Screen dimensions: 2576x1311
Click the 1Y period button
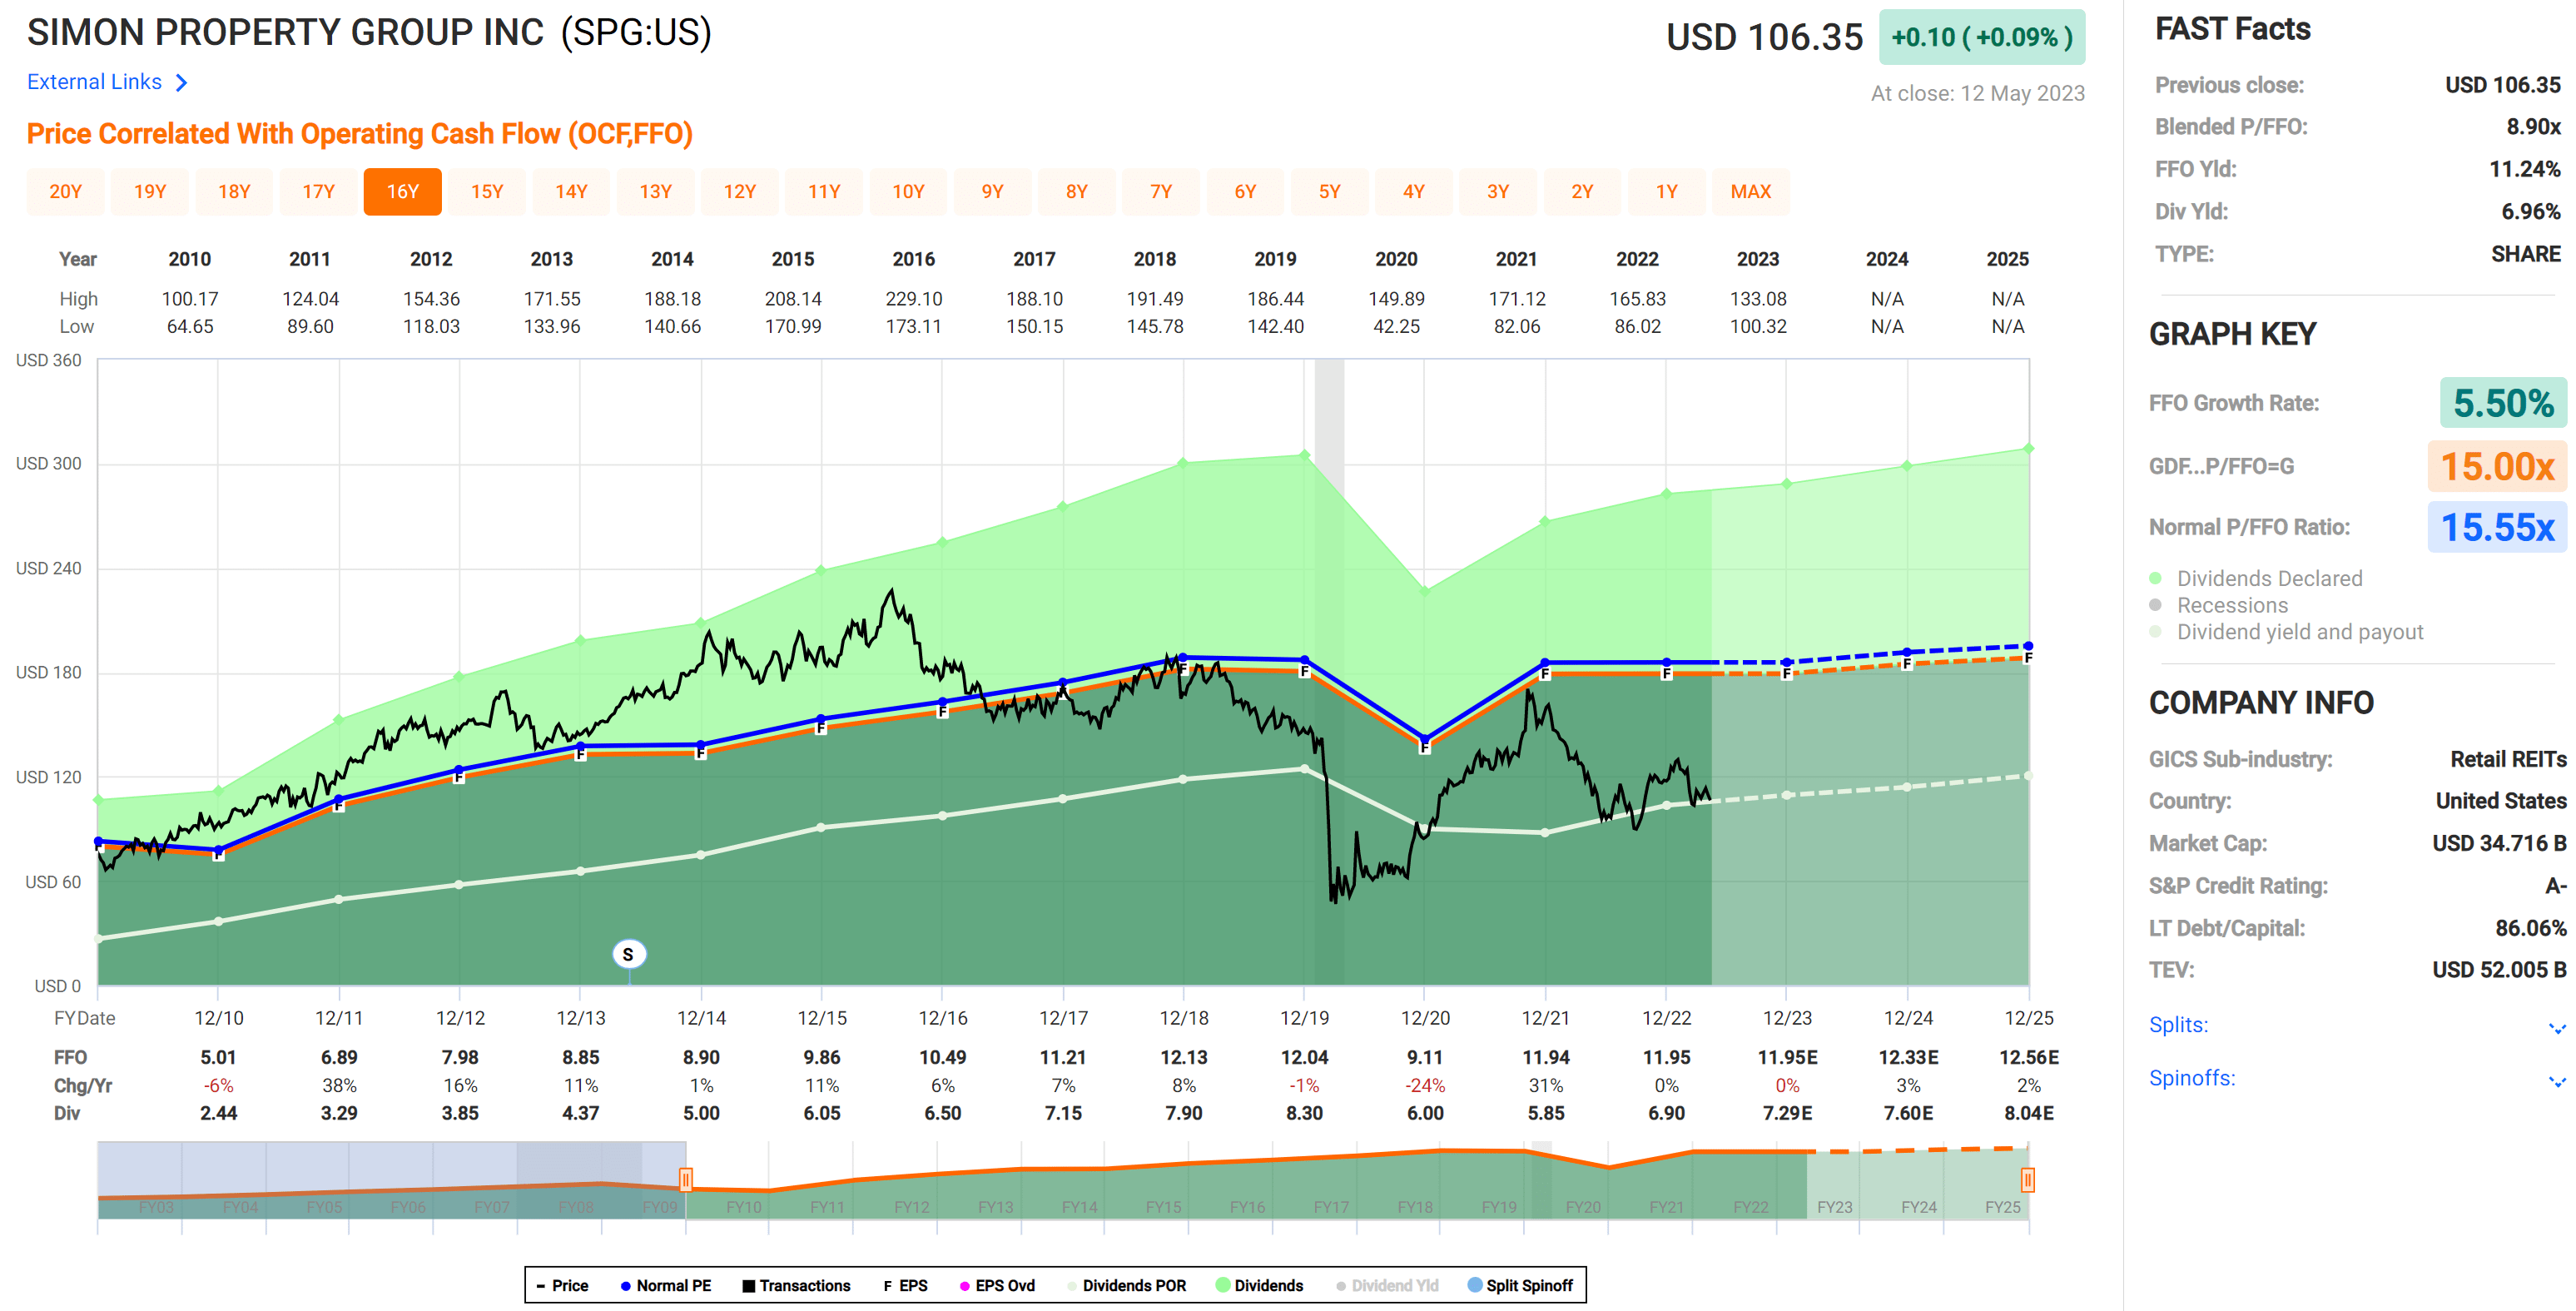coord(1666,191)
